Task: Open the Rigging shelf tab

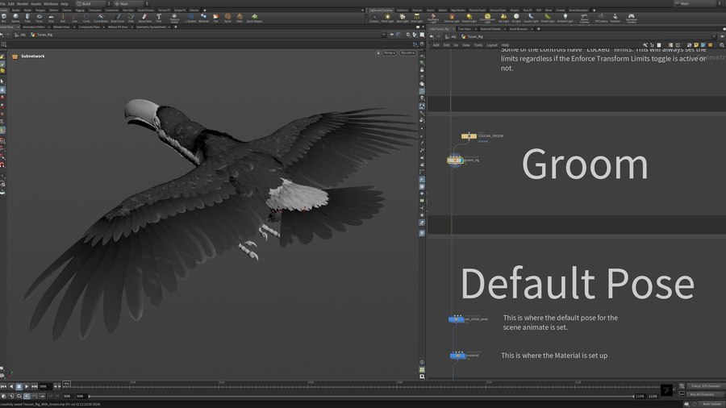Action: tap(80, 10)
